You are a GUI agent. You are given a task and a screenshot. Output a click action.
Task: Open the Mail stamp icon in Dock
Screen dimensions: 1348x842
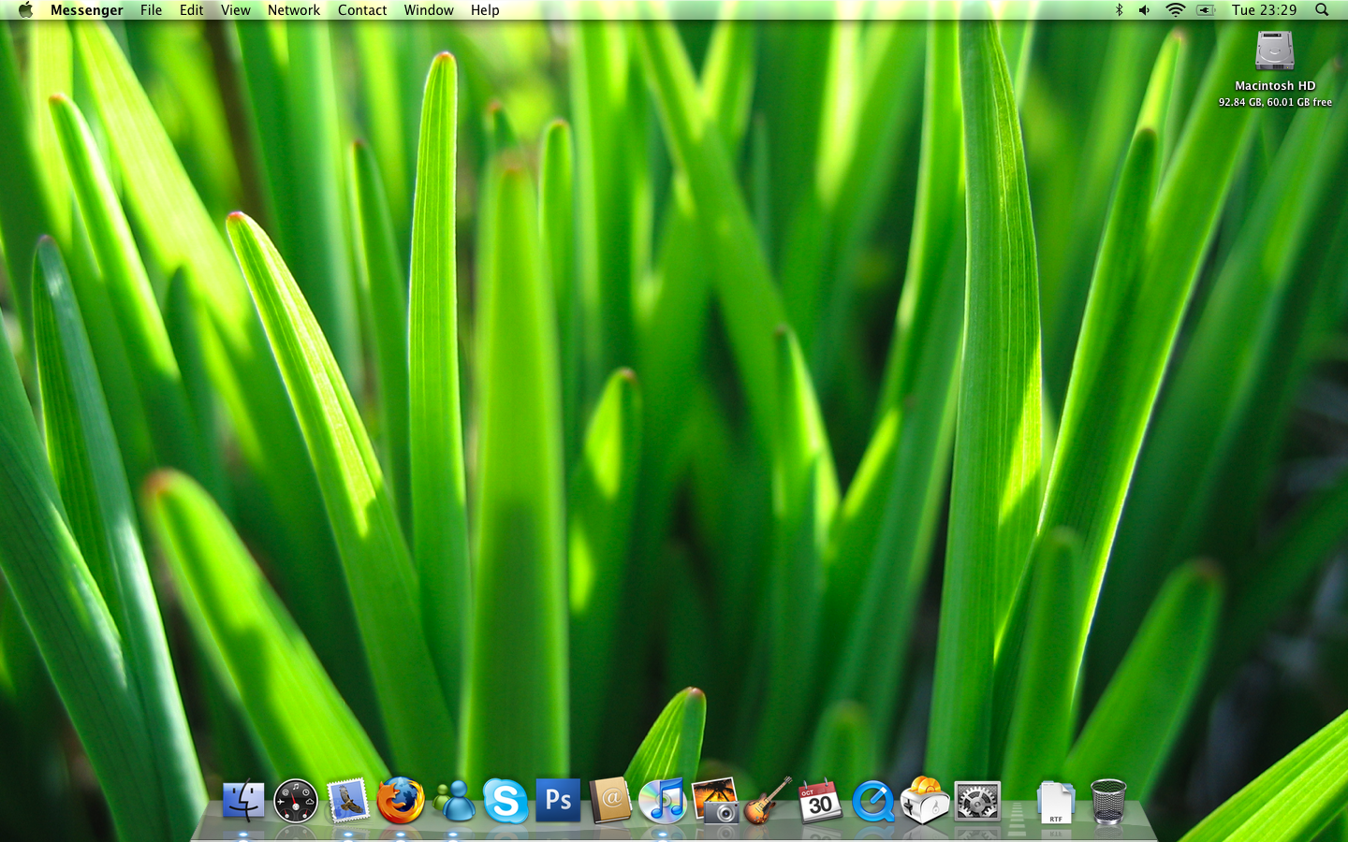[348, 802]
